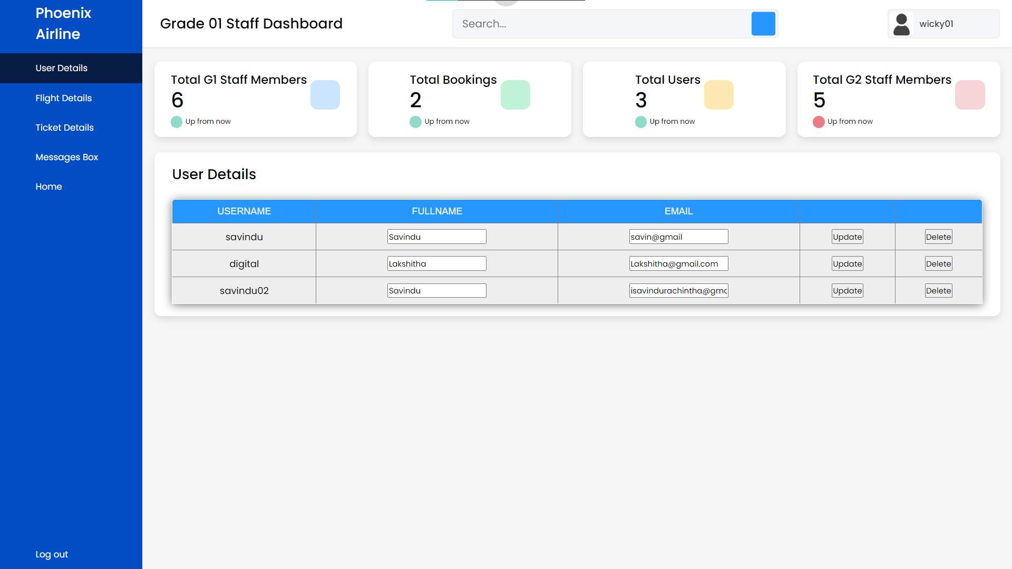Click the pink G2 Staff Members card icon

click(x=969, y=95)
